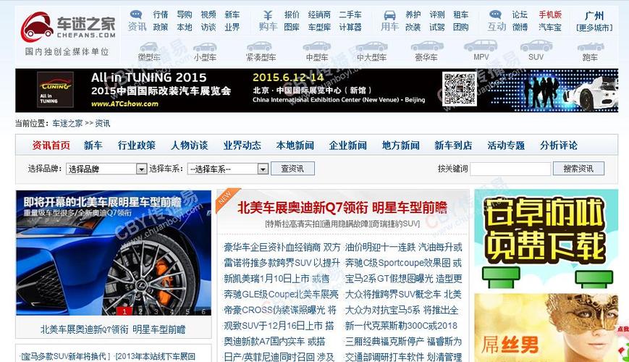Switch to the 业界动态 tab
629x362 pixels.
pyautogui.click(x=242, y=146)
